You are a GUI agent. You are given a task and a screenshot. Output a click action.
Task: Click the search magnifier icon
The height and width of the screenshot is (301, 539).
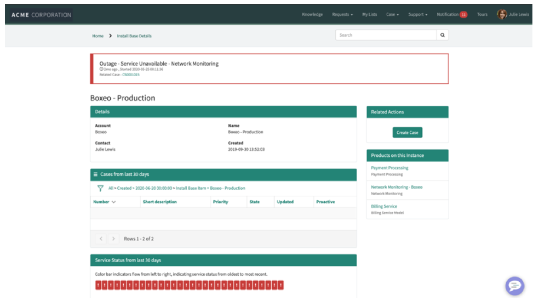[x=443, y=35]
